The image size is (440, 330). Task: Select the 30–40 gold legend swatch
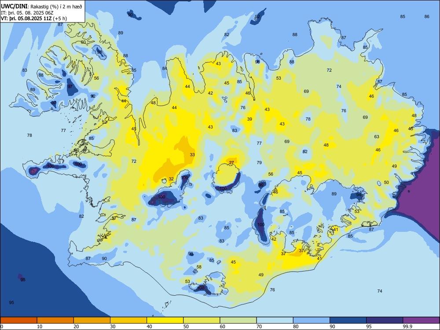tap(128, 320)
